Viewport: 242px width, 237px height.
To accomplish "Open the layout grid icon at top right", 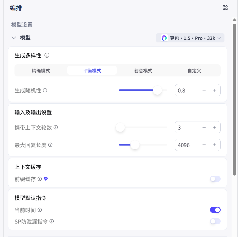I will (225, 8).
